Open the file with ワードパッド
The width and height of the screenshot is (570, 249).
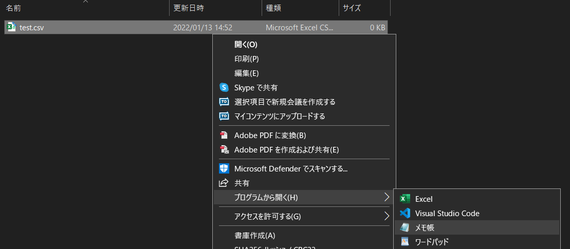click(x=477, y=241)
